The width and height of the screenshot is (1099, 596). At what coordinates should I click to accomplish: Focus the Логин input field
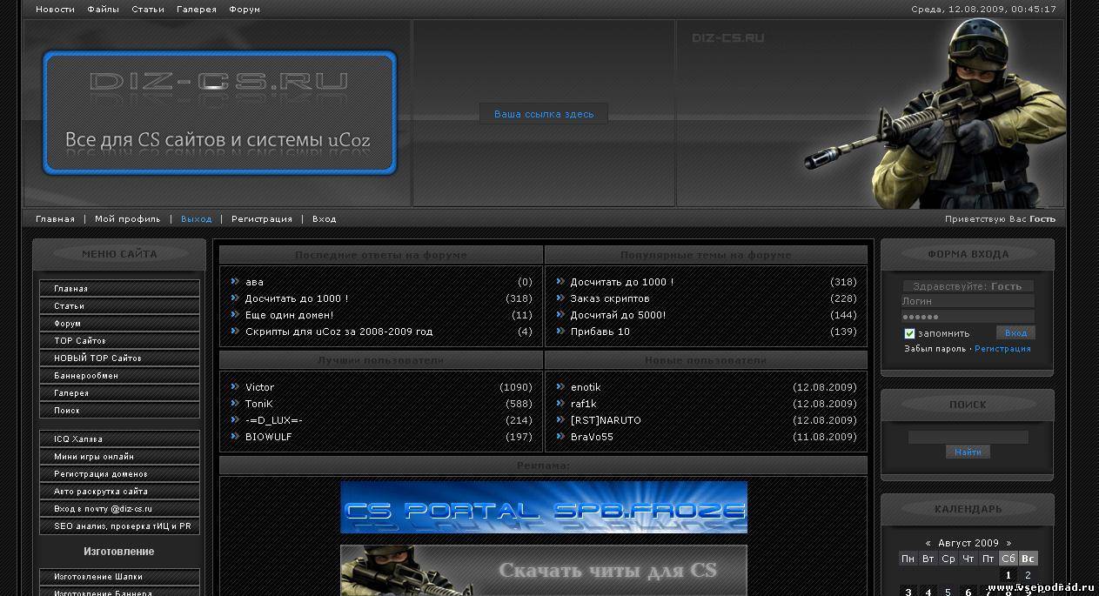pos(968,301)
